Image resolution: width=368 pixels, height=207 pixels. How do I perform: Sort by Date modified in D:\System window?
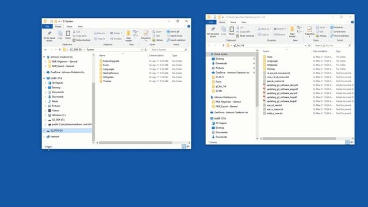tap(156, 56)
